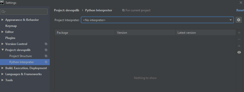This screenshot has width=244, height=92.
Task: Click Project: devopslib breadcrumb
Action: pyautogui.click(x=67, y=10)
